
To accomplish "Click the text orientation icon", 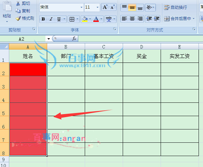I will pos(149,8).
